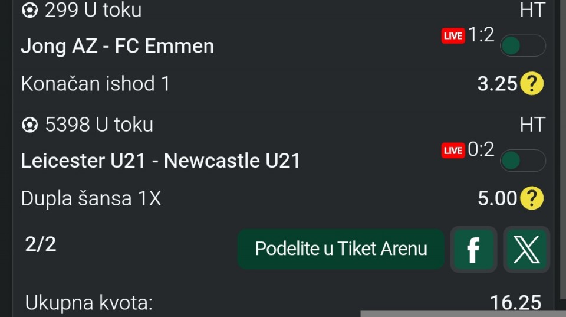Click the LIVE badge for Leicester U21 match
This screenshot has height=317, width=566.
[x=453, y=151]
